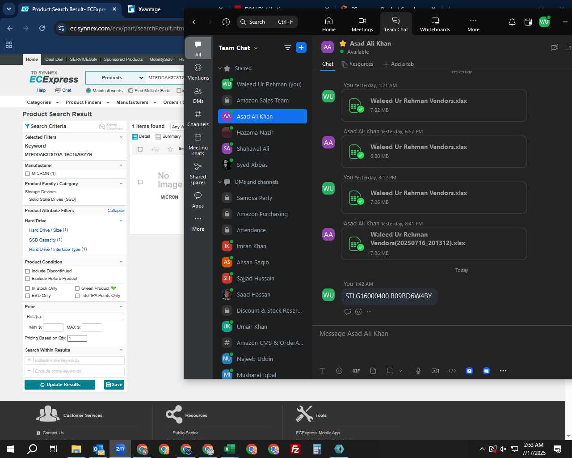Open Sponsored Products tab
572x458 pixels.
click(123, 59)
